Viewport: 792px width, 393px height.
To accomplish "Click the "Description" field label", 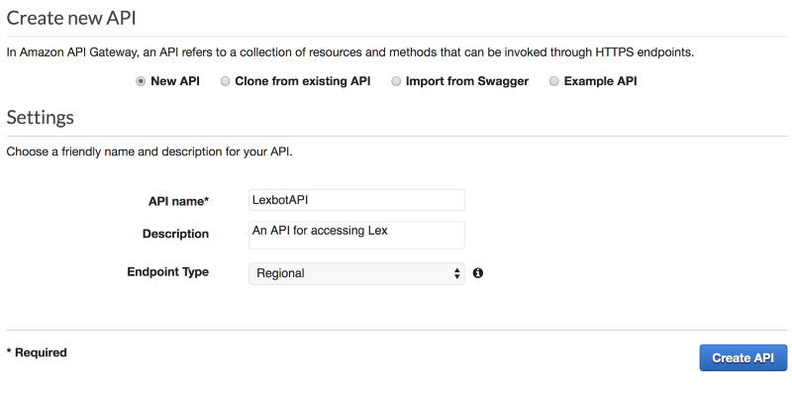I will point(175,234).
